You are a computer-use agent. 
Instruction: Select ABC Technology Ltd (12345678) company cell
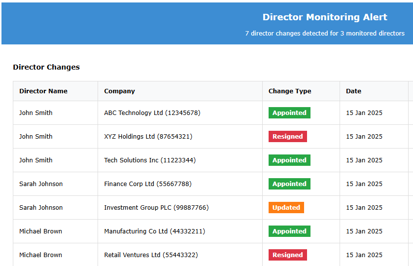click(152, 113)
